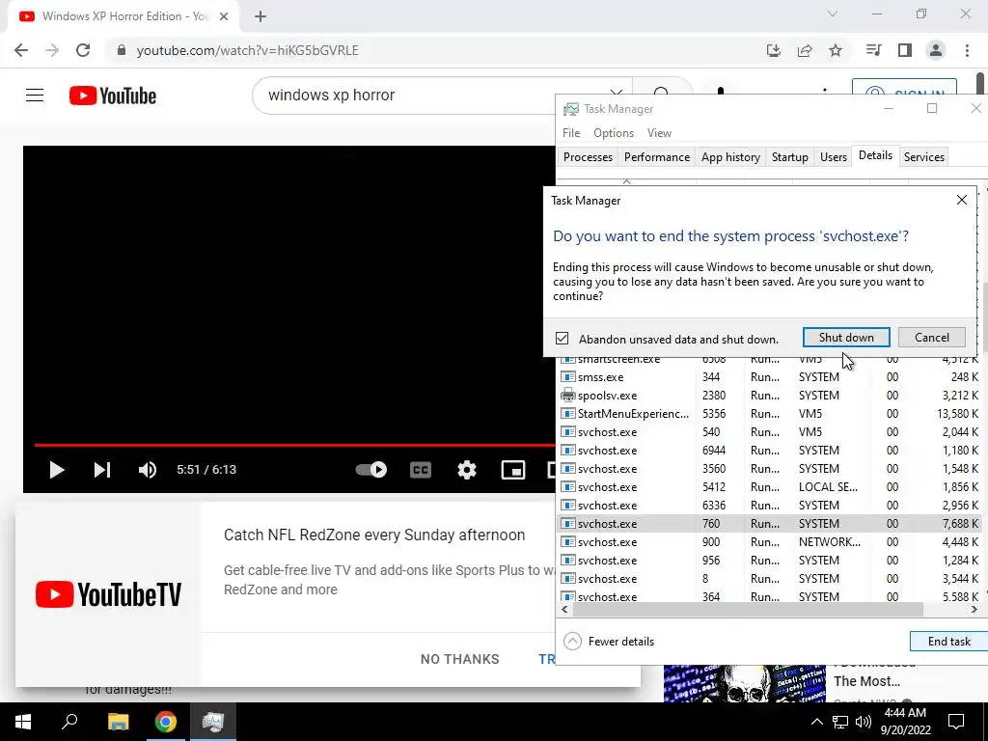Open the Chrome profile avatar
This screenshot has height=741, width=988.
936,50
